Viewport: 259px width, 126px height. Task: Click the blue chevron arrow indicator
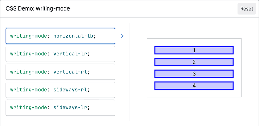pyautogui.click(x=122, y=36)
